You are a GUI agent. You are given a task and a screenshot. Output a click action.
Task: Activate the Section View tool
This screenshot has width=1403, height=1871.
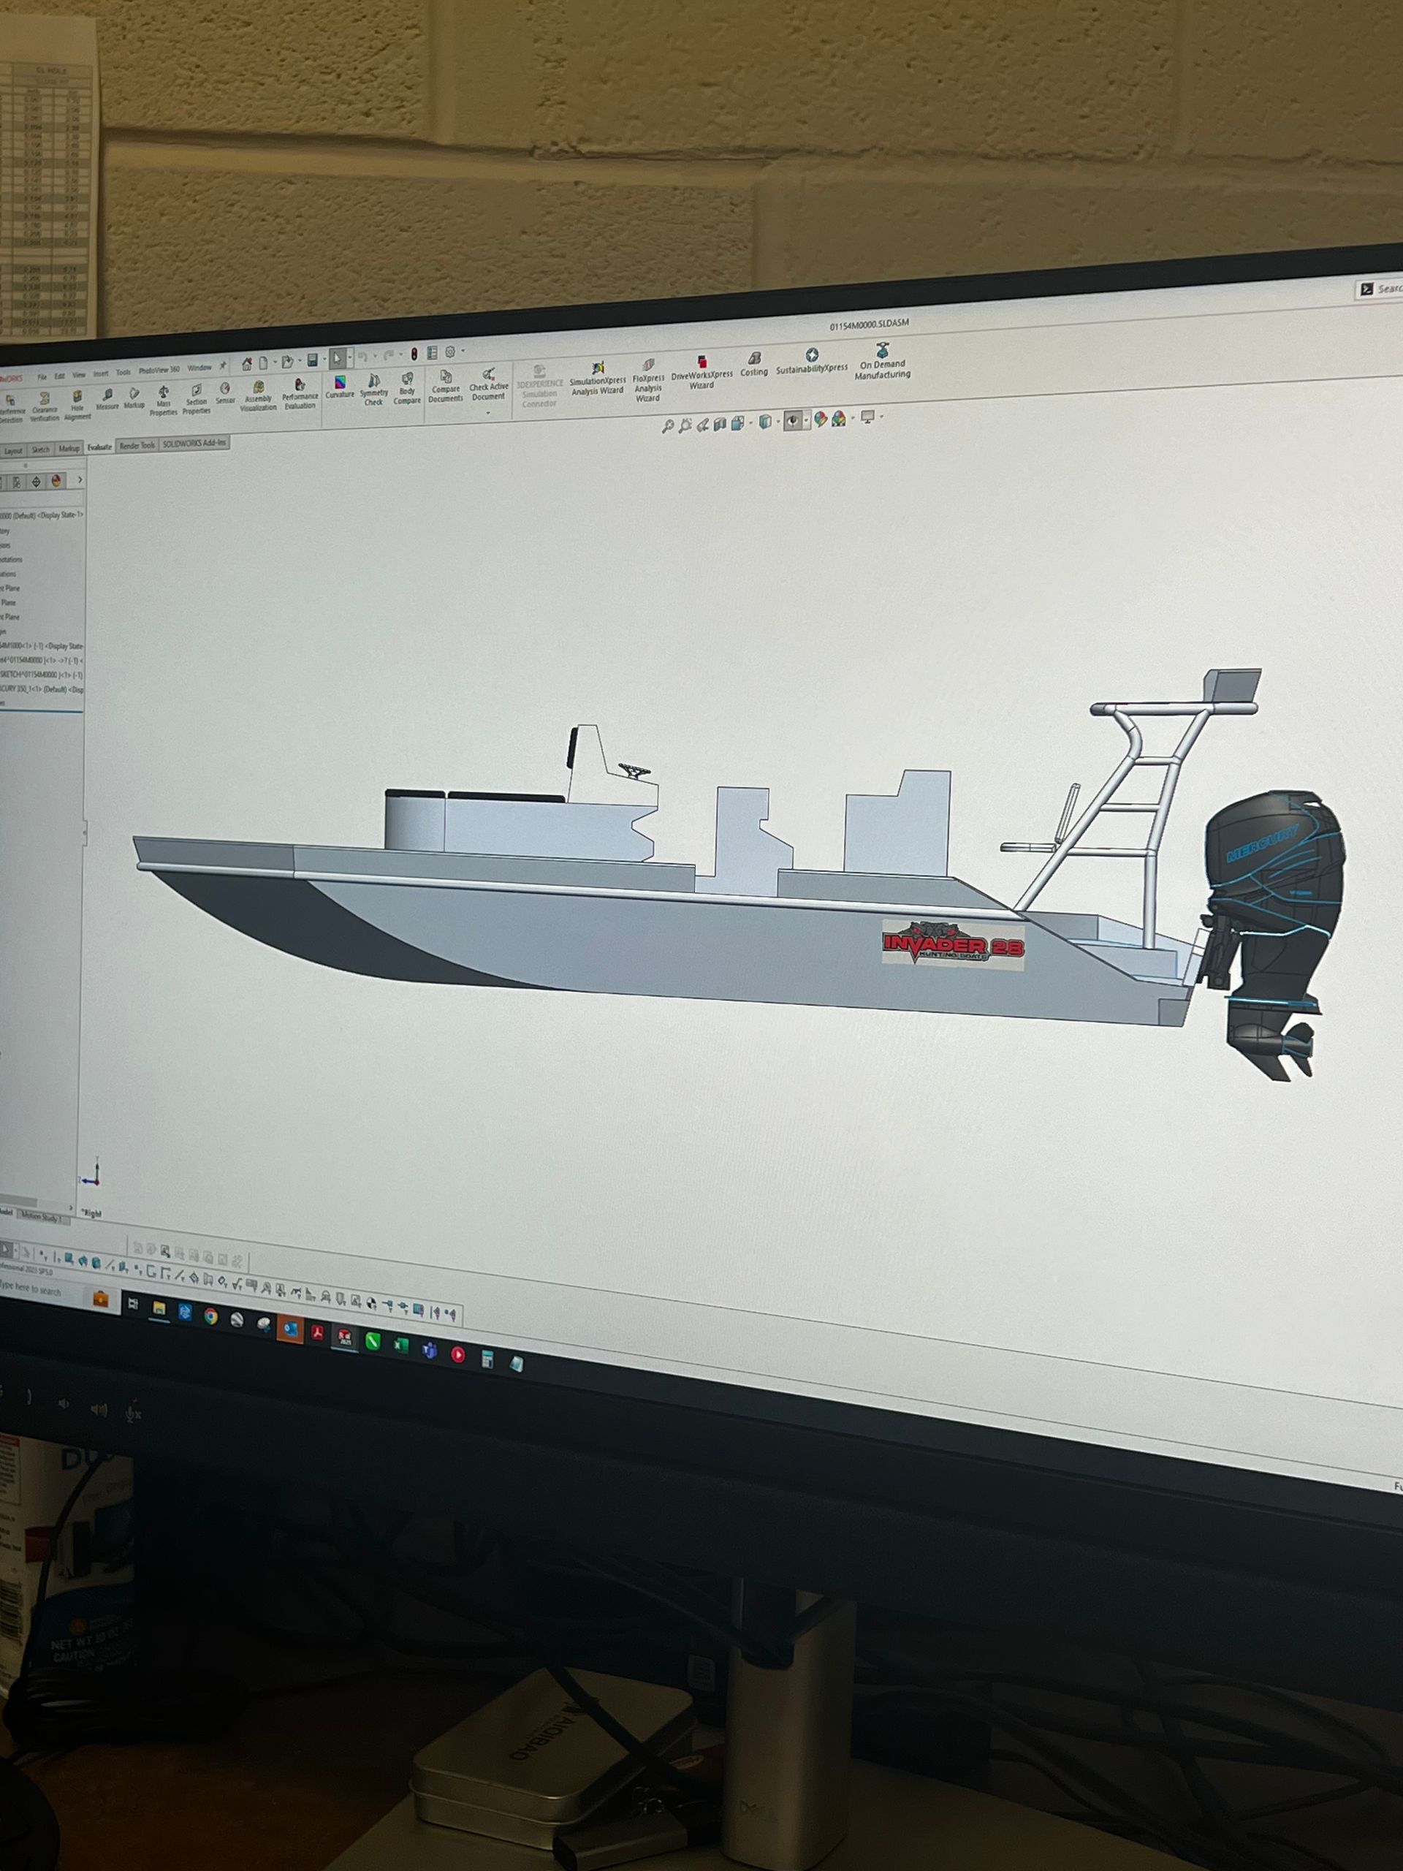719,422
